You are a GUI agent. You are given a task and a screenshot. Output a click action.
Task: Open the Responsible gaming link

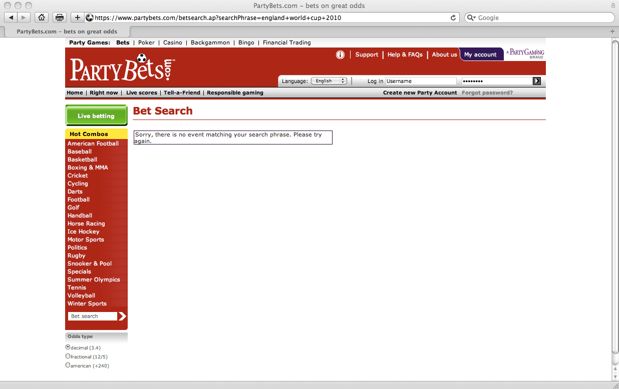pyautogui.click(x=235, y=92)
